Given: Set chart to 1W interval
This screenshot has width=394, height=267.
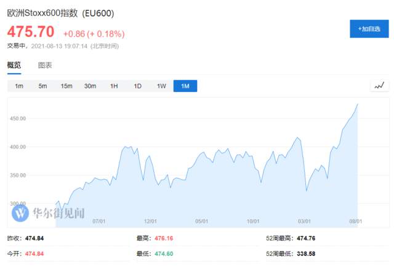Looking at the screenshot, I should pyautogui.click(x=161, y=86).
